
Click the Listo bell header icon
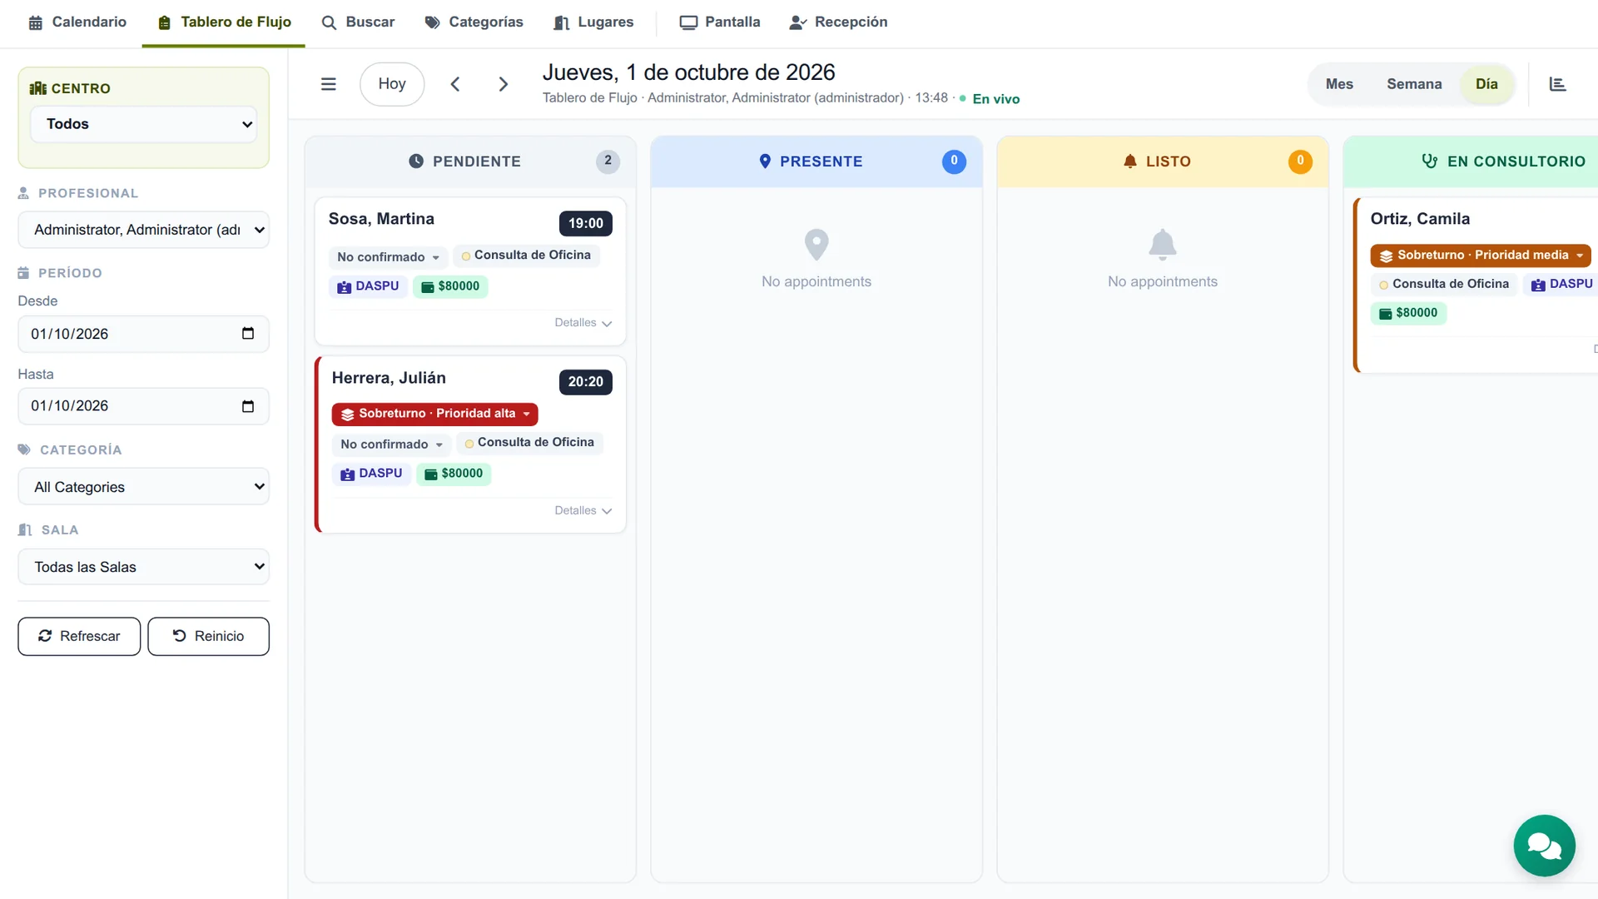[x=1129, y=161]
